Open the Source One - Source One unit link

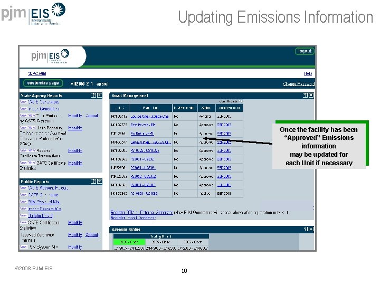click(x=150, y=116)
